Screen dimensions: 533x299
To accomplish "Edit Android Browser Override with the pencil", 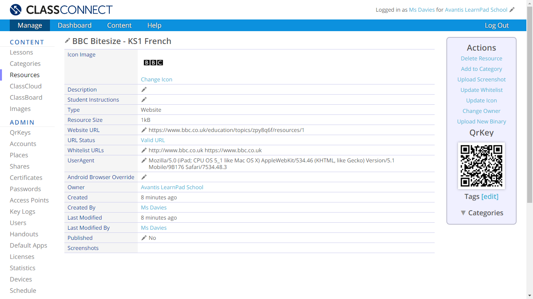I will point(144,177).
